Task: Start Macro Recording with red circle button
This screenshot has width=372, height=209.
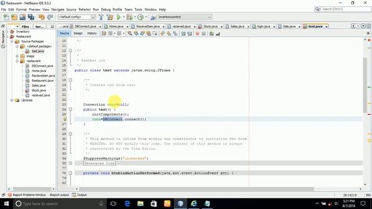Action: (198, 34)
